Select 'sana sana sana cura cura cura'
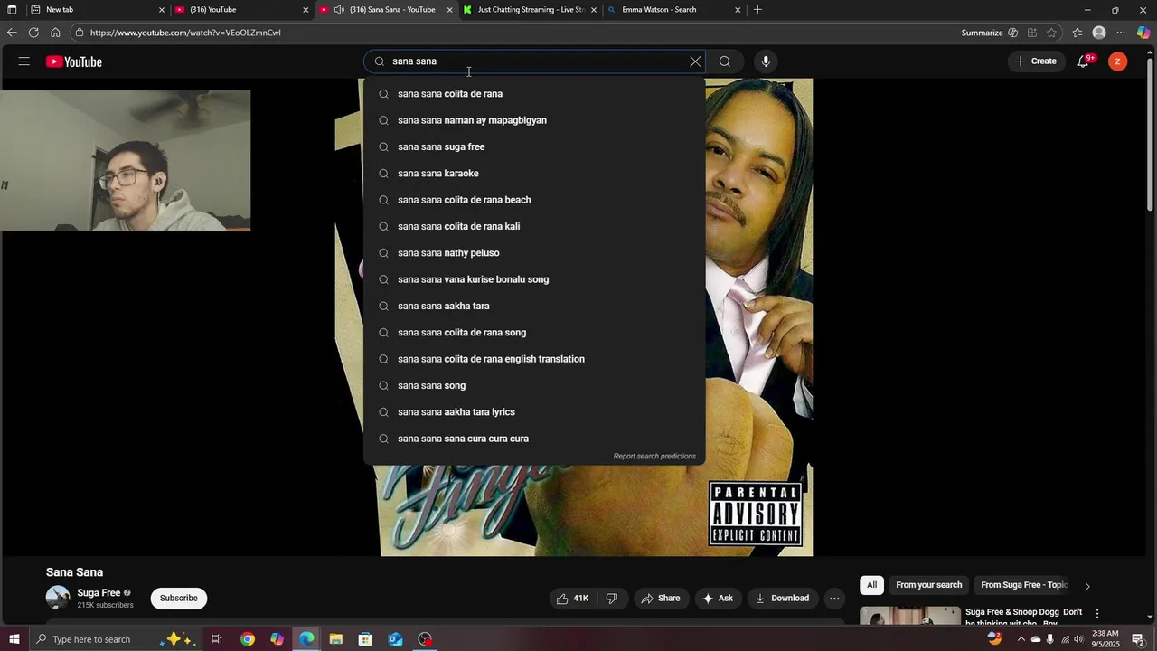1157x651 pixels. pos(534,439)
